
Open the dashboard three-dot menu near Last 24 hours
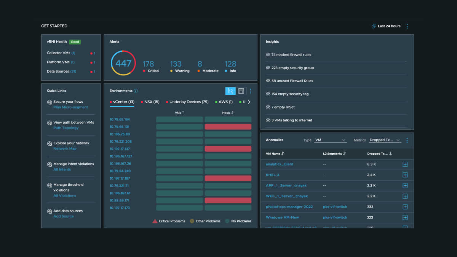click(x=407, y=26)
